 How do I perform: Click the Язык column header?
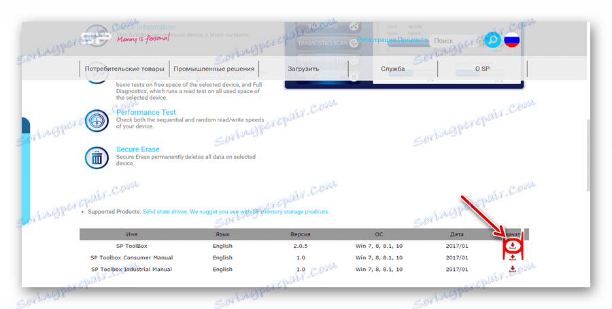[222, 234]
